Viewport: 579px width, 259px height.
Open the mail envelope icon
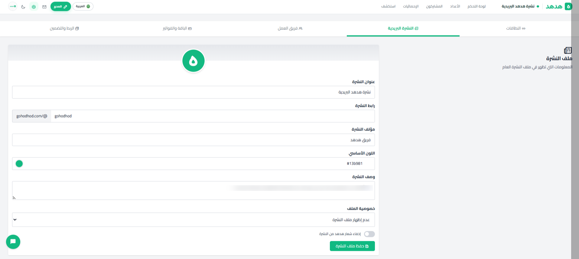44,7
